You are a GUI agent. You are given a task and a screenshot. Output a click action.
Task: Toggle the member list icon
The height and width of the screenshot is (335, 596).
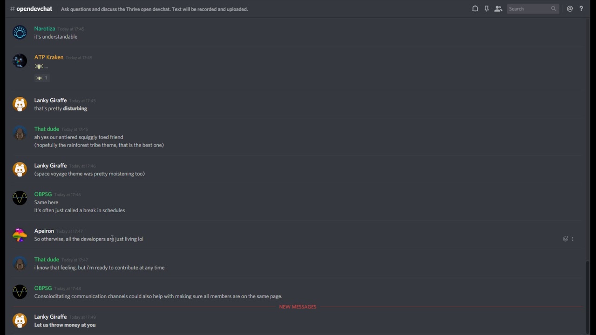coord(498,9)
